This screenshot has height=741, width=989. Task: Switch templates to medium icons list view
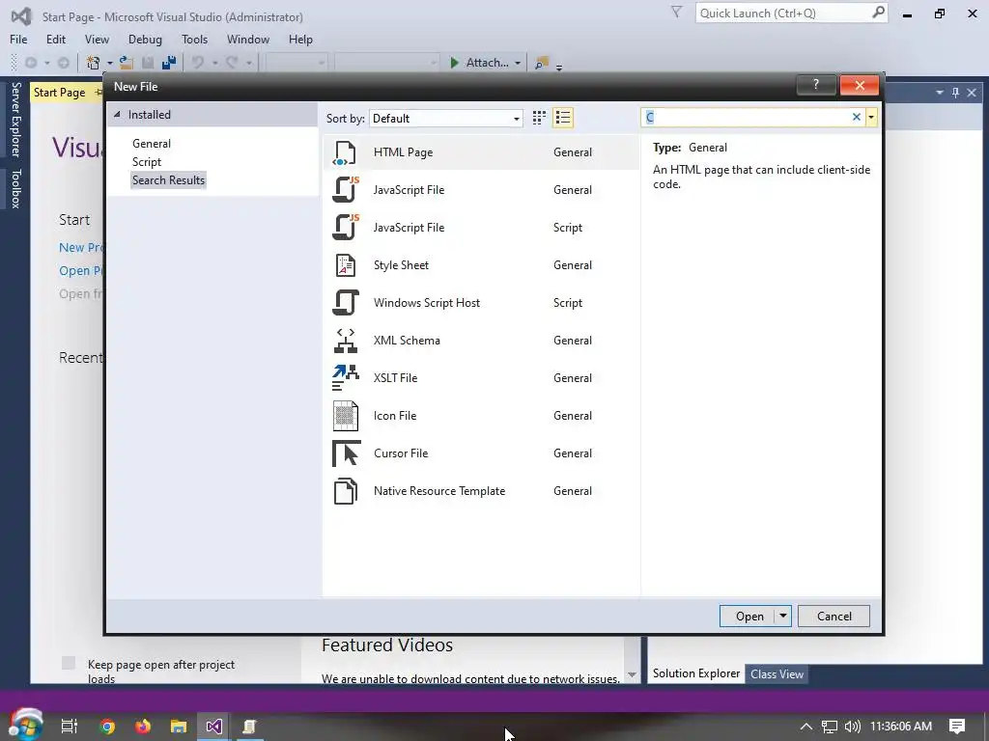(563, 118)
